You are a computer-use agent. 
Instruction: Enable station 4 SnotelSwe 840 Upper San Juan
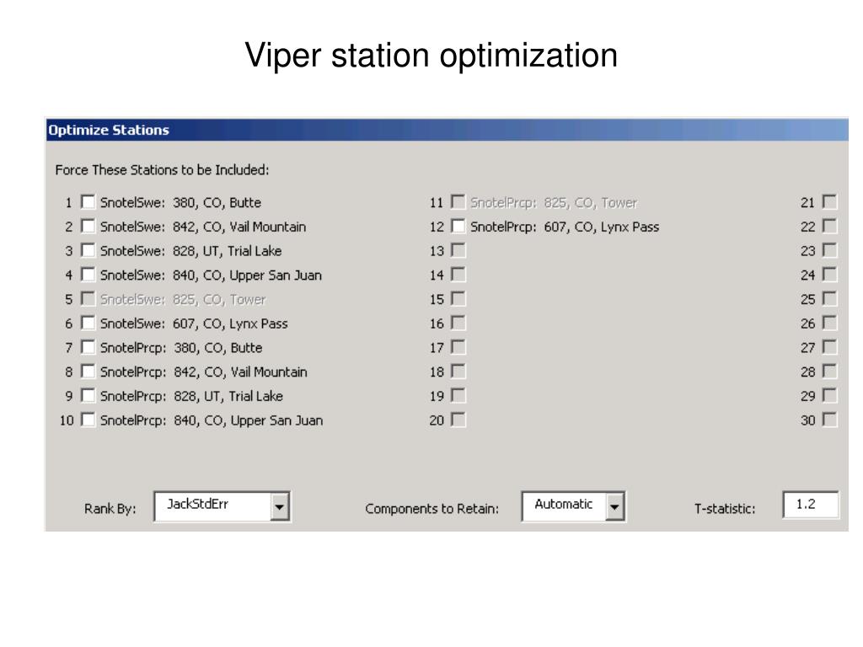88,275
